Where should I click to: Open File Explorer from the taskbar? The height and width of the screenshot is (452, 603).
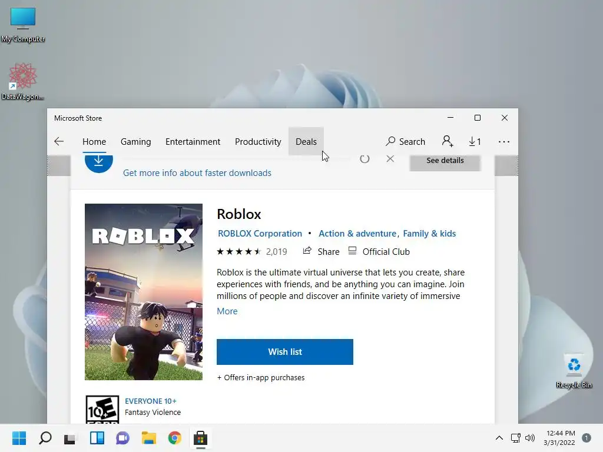[x=149, y=438]
